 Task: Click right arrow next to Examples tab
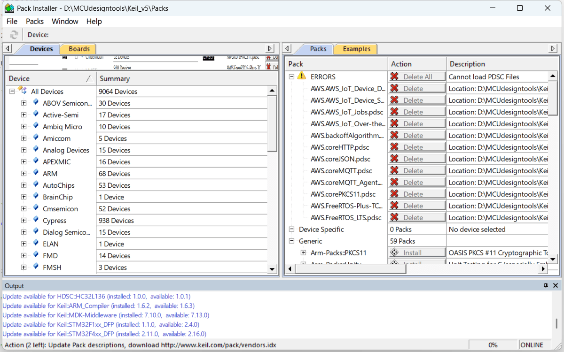[553, 49]
